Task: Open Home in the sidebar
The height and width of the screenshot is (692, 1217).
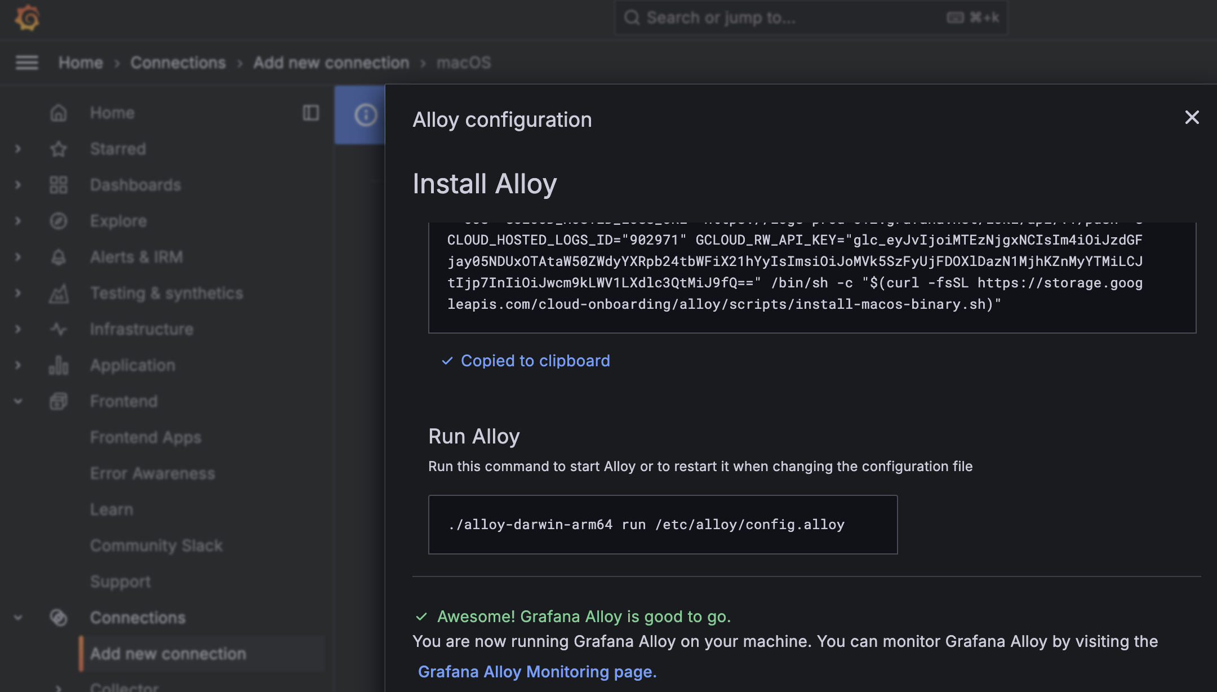Action: click(112, 113)
